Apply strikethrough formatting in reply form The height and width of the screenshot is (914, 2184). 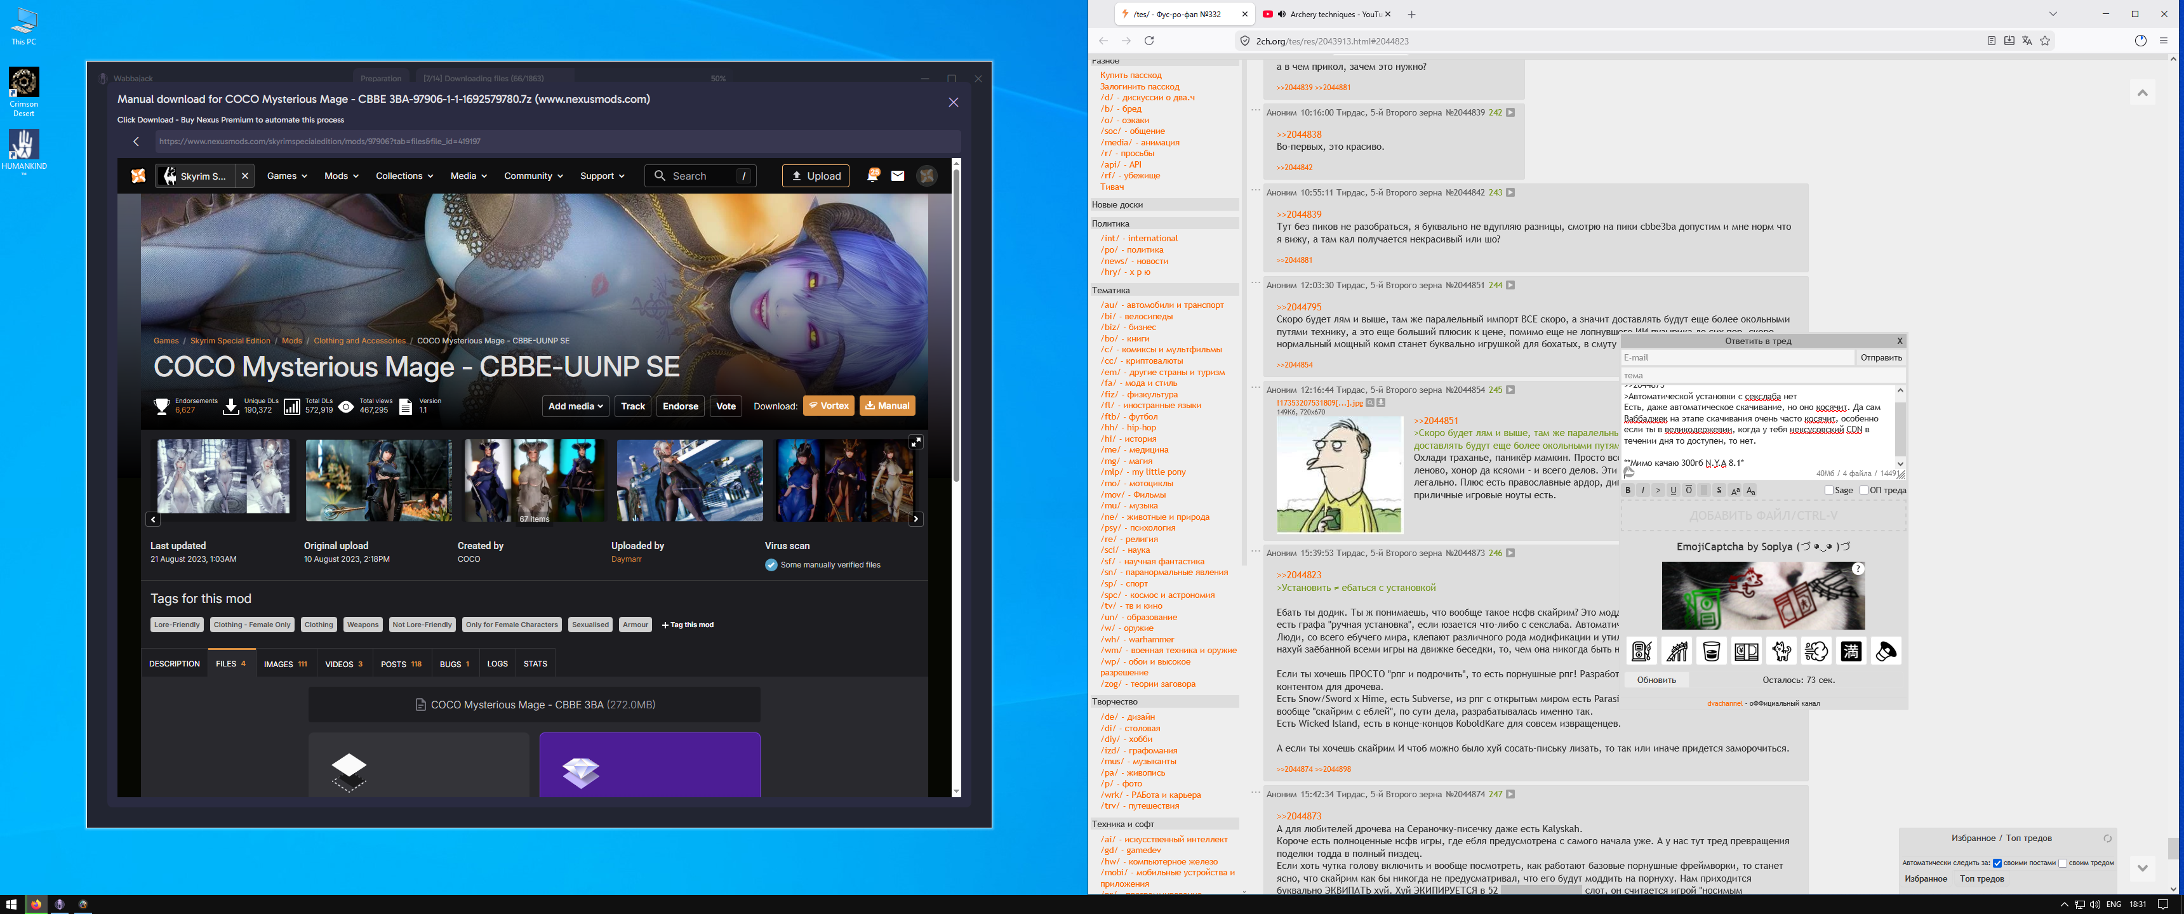tap(1719, 490)
